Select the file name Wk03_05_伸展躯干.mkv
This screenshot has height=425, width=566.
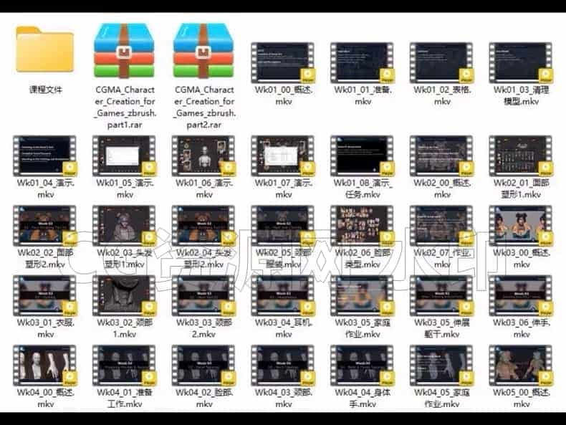[x=442, y=328]
